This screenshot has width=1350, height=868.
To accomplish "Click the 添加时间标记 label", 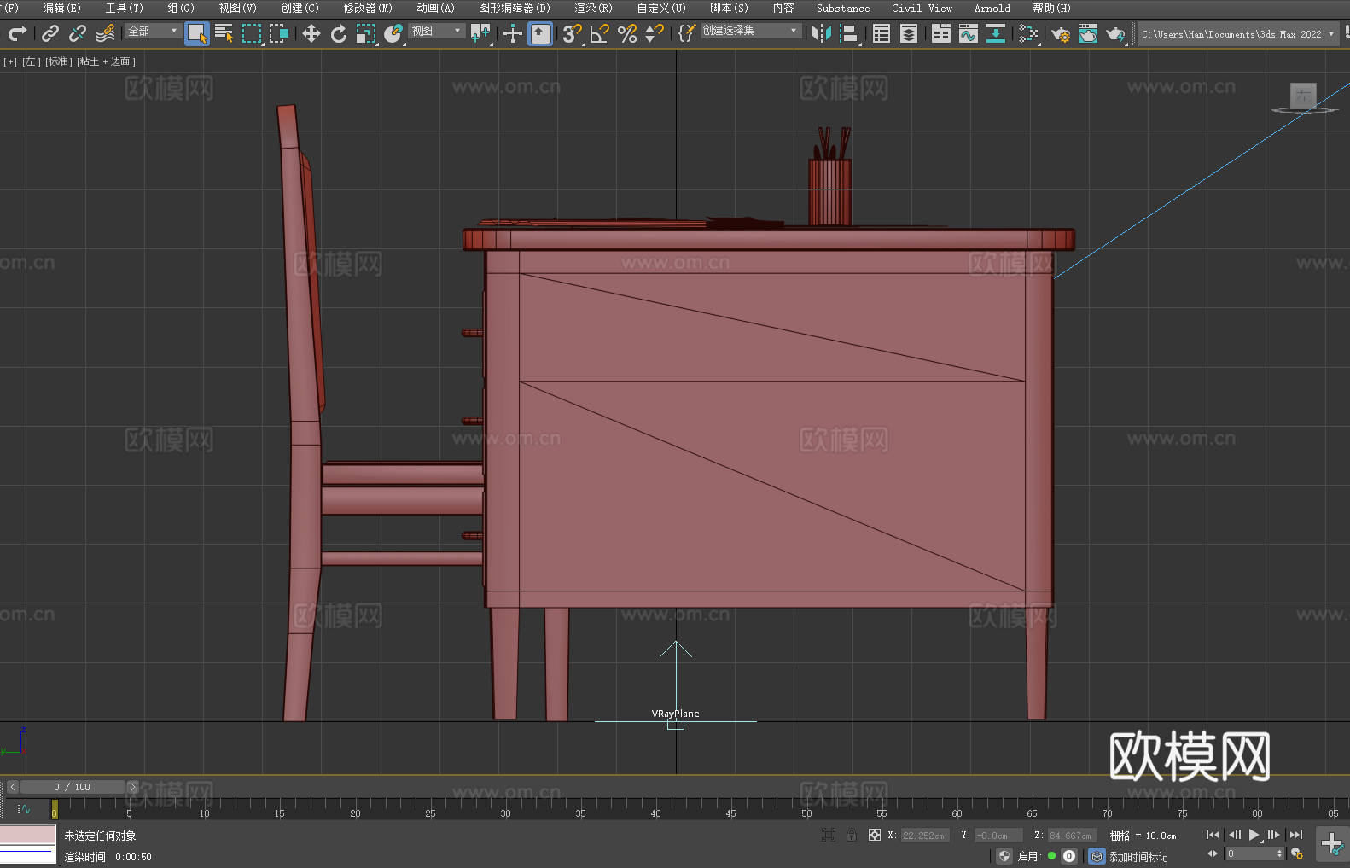I will point(1138,856).
